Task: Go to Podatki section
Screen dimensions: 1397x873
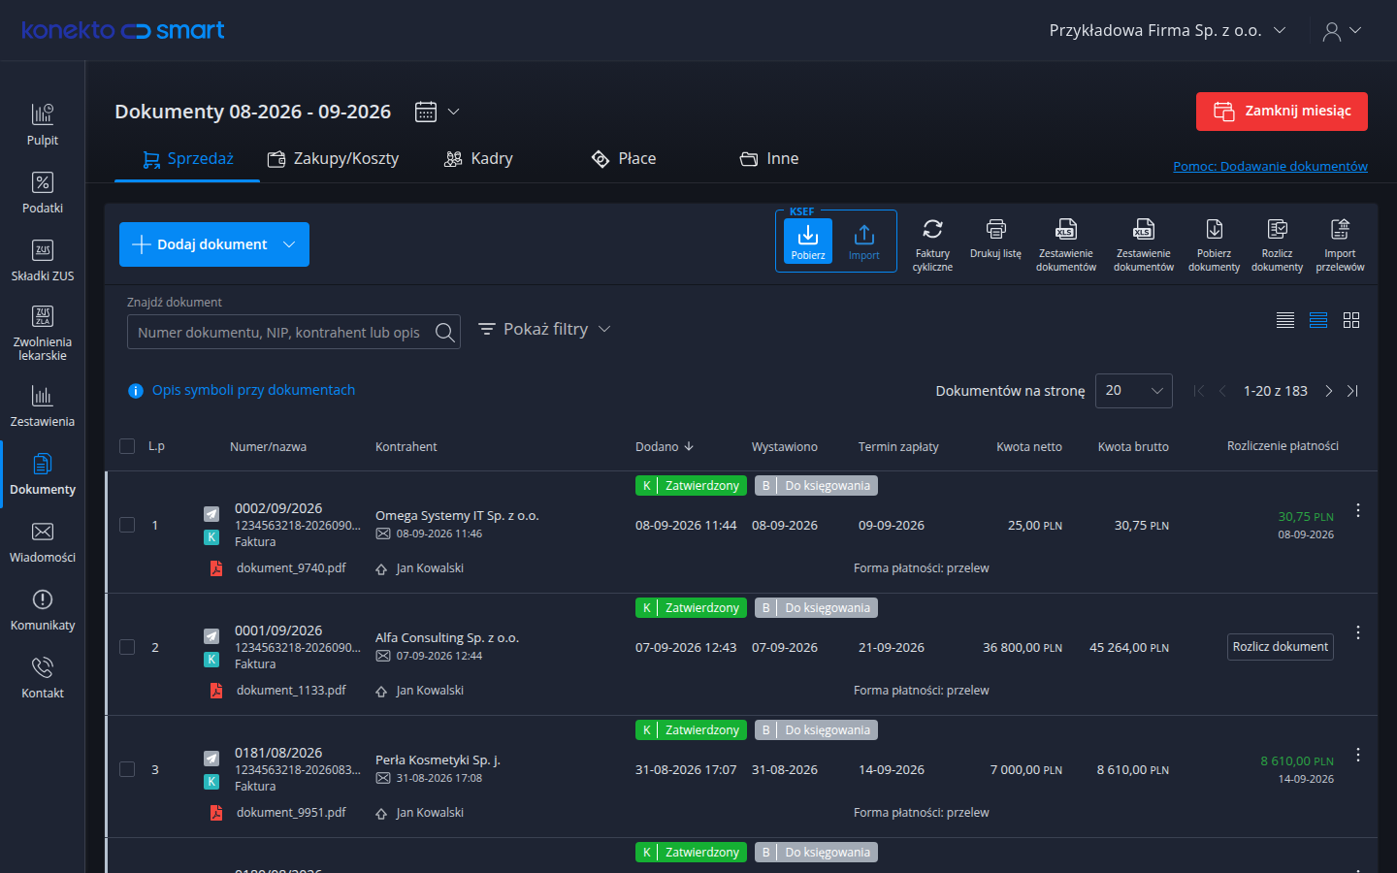Action: pyautogui.click(x=43, y=193)
